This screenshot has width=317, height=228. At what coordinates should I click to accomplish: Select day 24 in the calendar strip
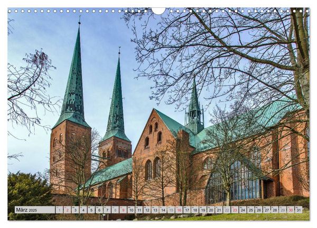pyautogui.click(x=243, y=210)
